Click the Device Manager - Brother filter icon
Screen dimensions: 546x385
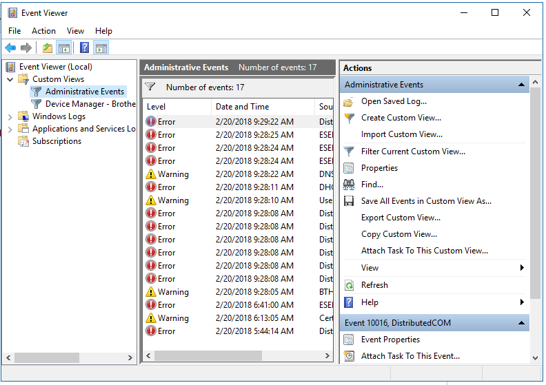coord(37,104)
